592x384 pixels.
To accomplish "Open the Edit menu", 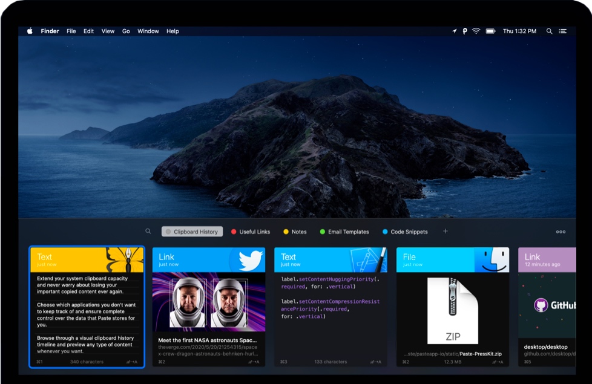I will click(x=88, y=31).
